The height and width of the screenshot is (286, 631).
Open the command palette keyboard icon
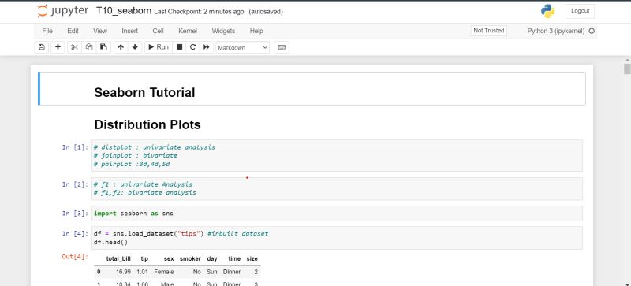pyautogui.click(x=282, y=47)
